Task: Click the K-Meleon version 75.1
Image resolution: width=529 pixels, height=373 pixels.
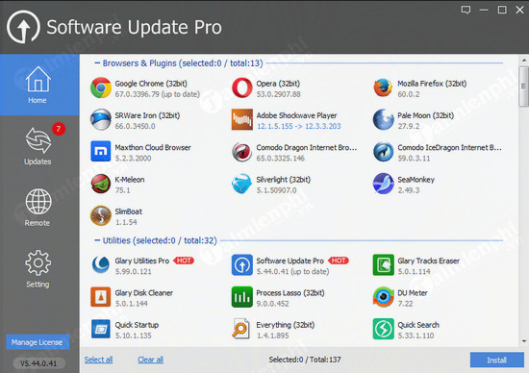Action: pyautogui.click(x=122, y=190)
